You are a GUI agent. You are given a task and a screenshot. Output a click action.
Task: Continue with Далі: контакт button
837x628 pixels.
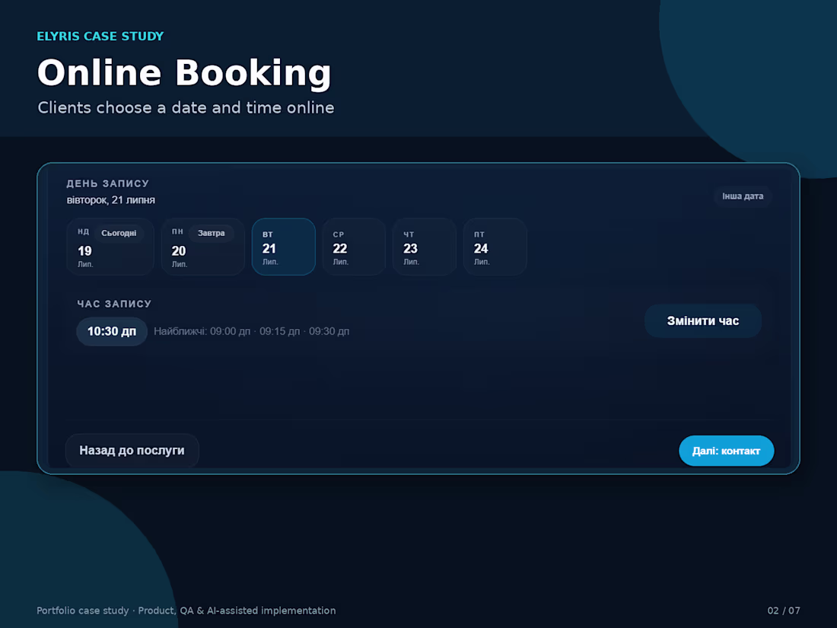(726, 451)
